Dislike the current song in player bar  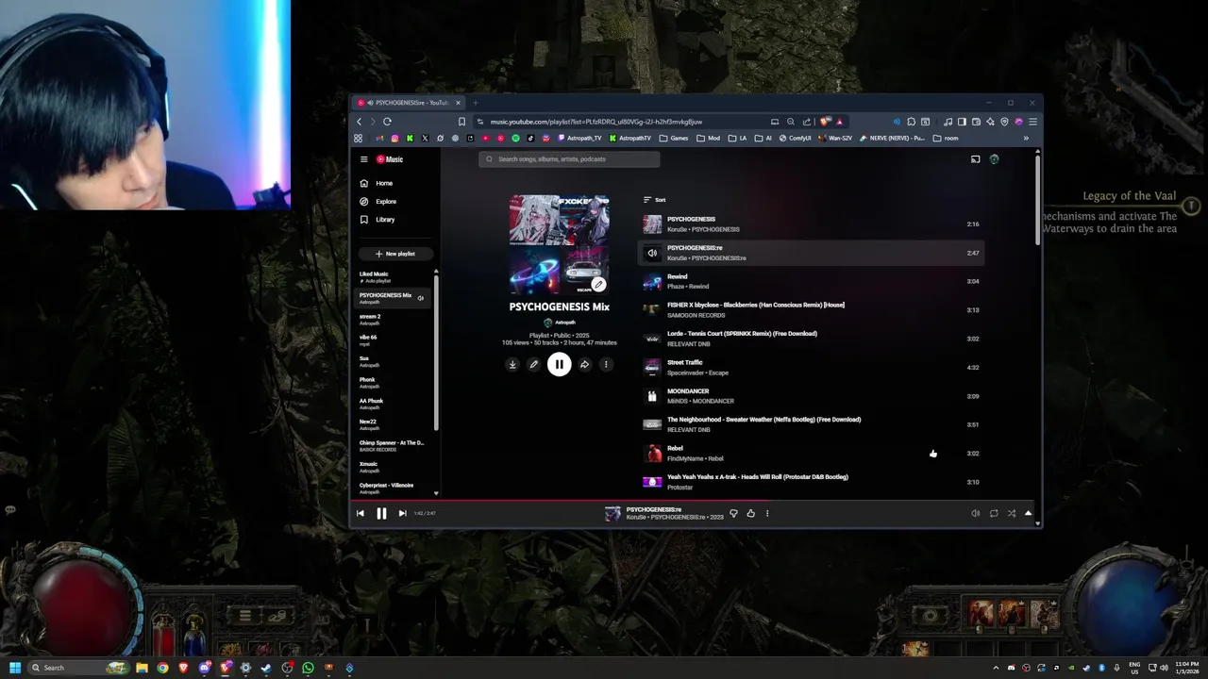pos(733,514)
